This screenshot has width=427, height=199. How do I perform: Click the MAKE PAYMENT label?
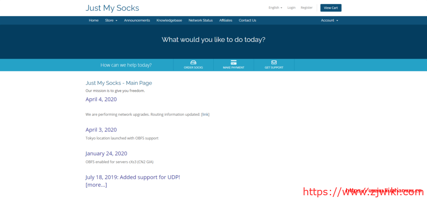(x=234, y=67)
